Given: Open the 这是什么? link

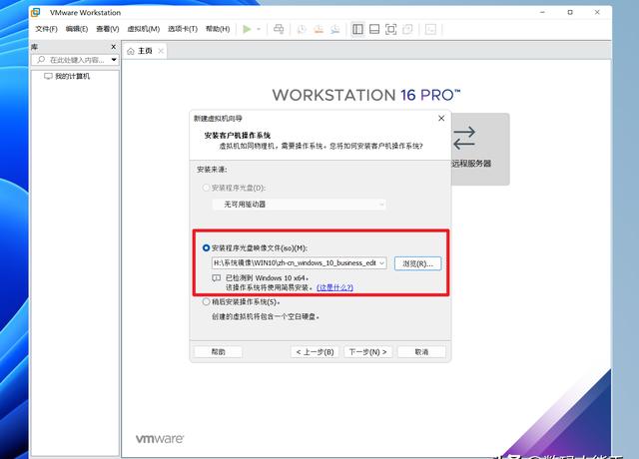Looking at the screenshot, I should (x=335, y=287).
